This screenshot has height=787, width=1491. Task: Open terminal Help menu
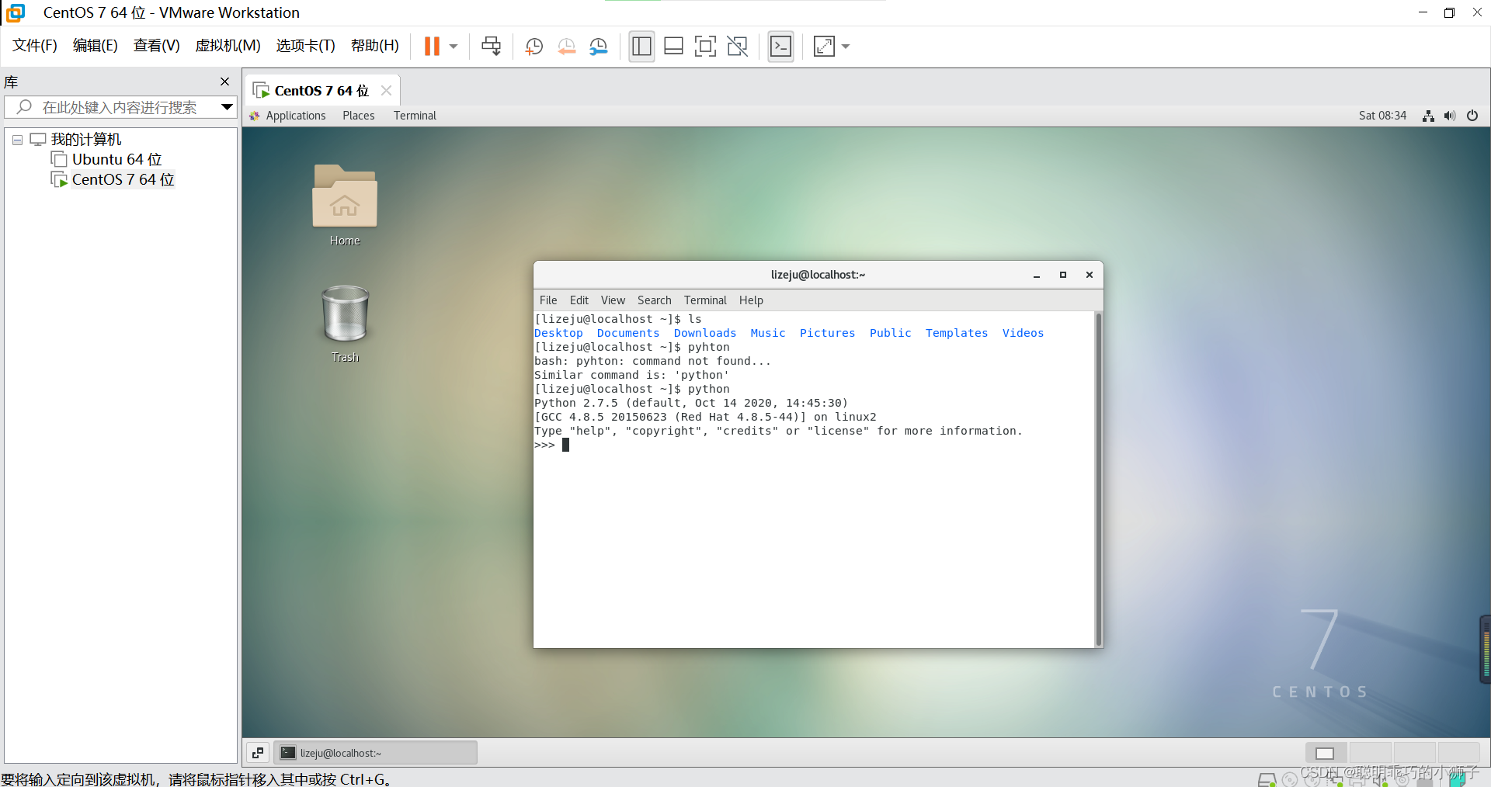tap(751, 300)
